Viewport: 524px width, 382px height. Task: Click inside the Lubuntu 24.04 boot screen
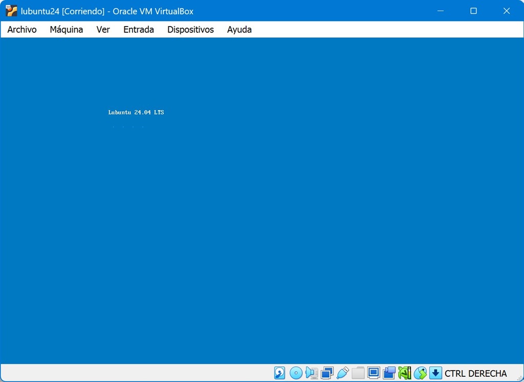[x=262, y=205]
